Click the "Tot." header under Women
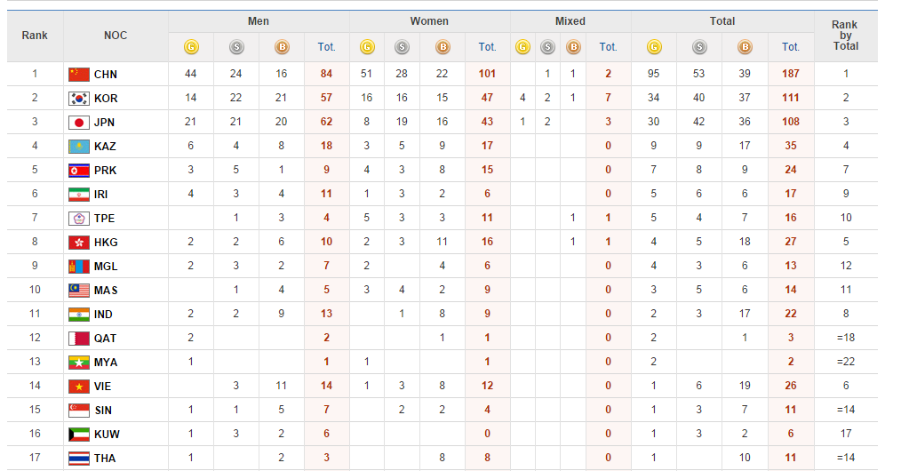This screenshot has width=917, height=471. click(x=488, y=47)
